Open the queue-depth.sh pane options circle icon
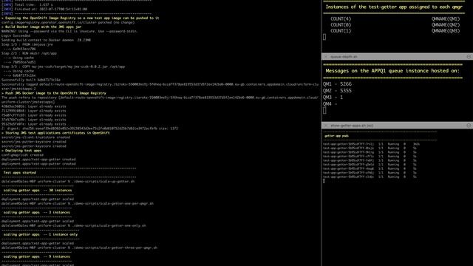This screenshot has height=266, width=473. [469, 57]
